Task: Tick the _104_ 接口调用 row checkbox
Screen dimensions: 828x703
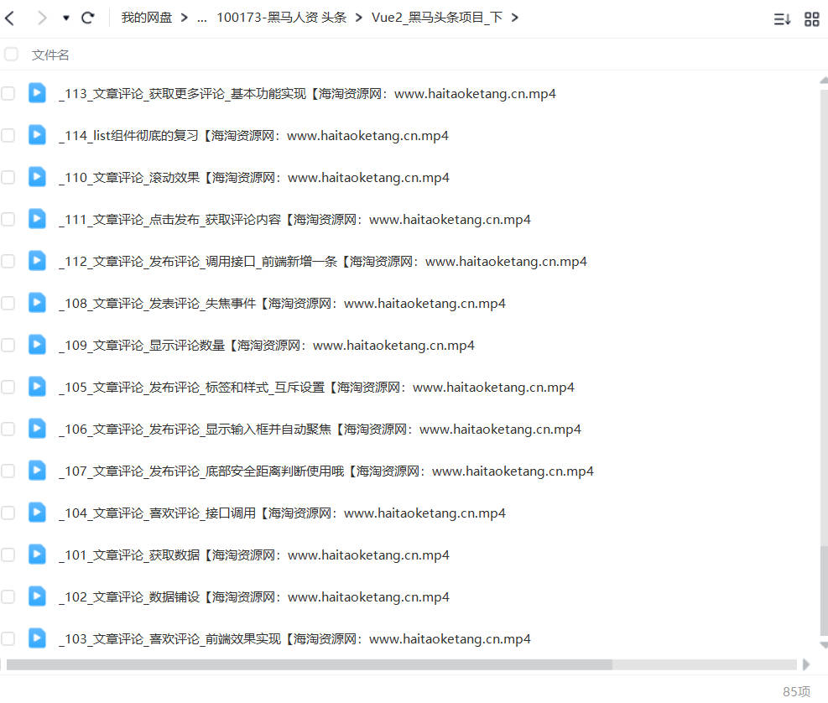Action: tap(8, 513)
